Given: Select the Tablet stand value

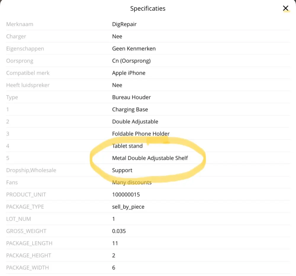Looking at the screenshot, I should pyautogui.click(x=127, y=146).
